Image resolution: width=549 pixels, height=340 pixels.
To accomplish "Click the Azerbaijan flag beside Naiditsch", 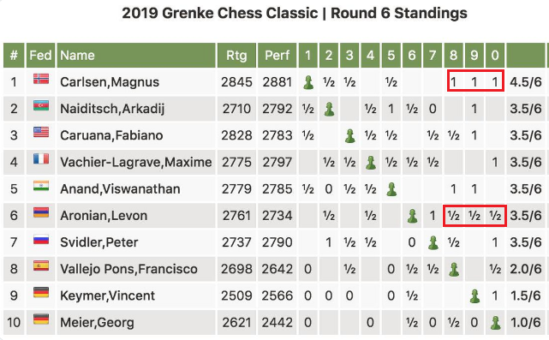I will click(x=41, y=105).
